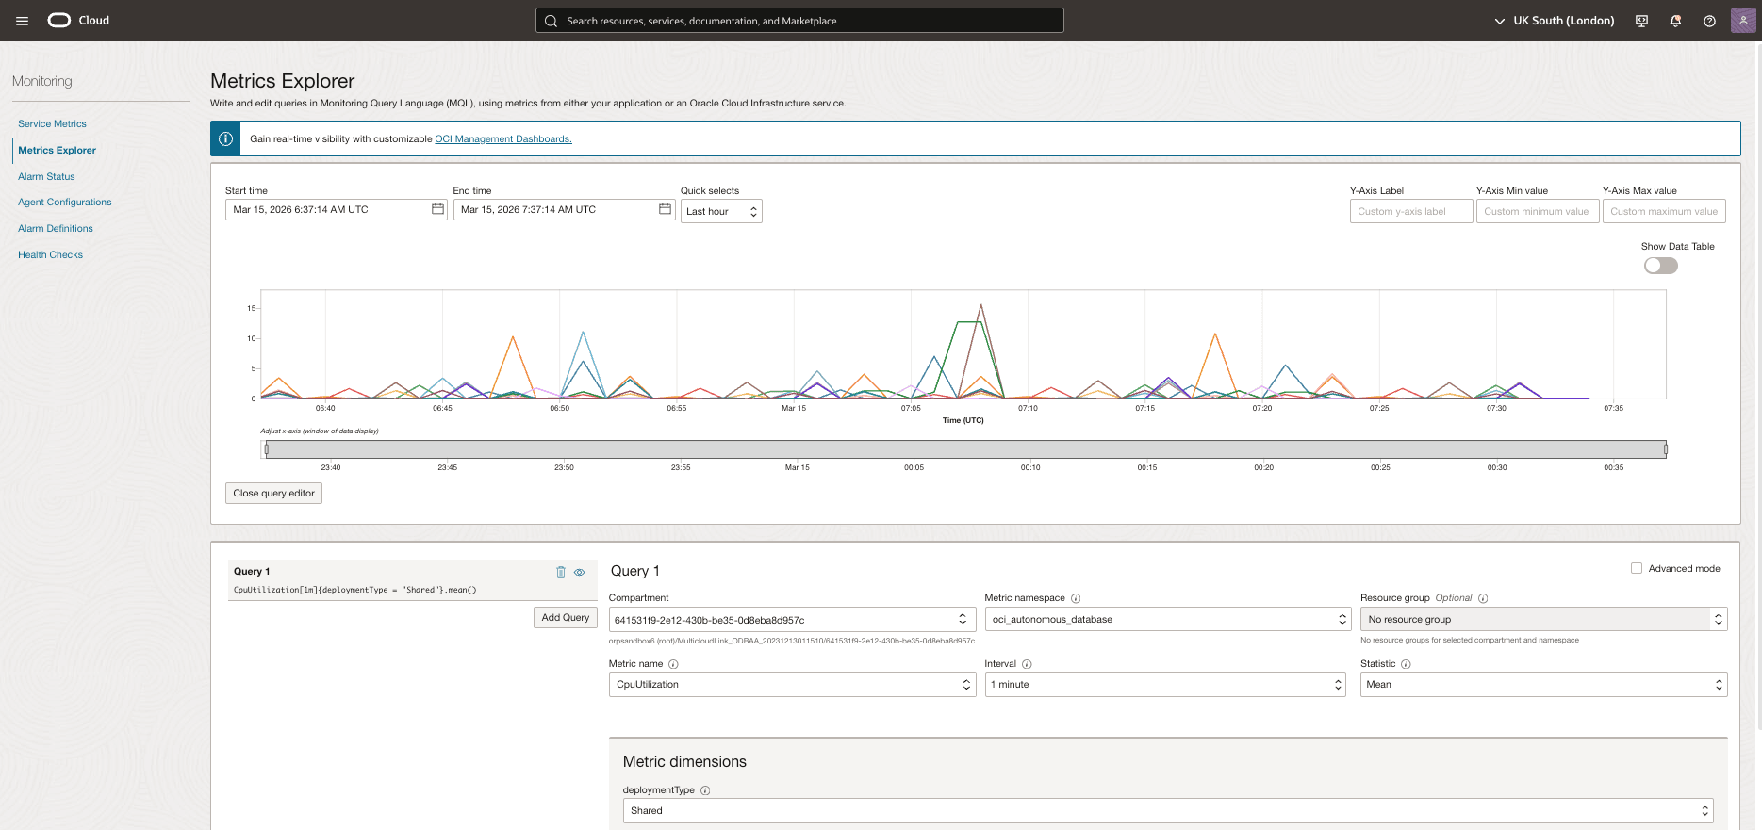Show Resource group info tooltip icon
Image resolution: width=1762 pixels, height=830 pixels.
point(1483,598)
